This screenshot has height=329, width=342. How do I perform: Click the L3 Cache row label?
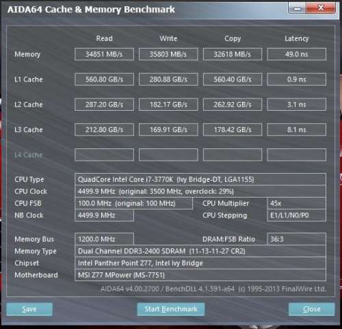click(x=29, y=130)
